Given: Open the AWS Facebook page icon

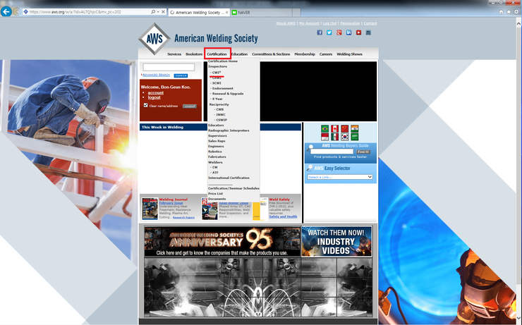Looking at the screenshot, I should coord(320,32).
